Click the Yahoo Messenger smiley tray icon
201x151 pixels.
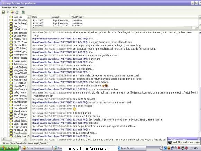coord(169,148)
